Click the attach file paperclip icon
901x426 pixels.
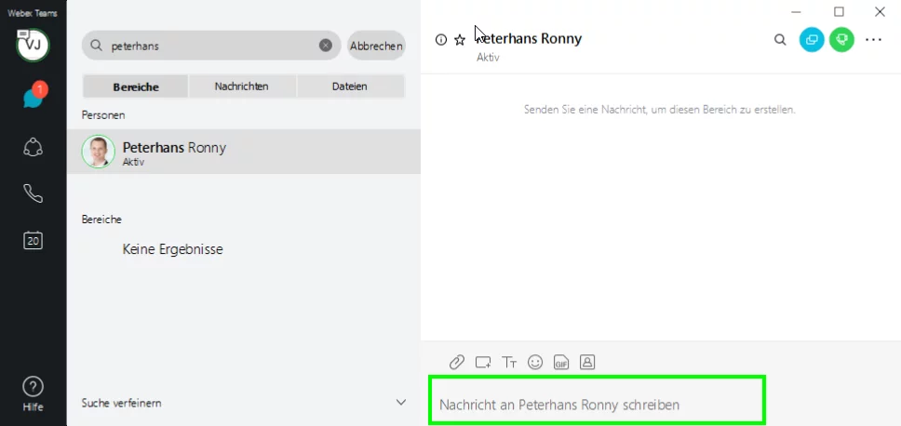(x=457, y=362)
